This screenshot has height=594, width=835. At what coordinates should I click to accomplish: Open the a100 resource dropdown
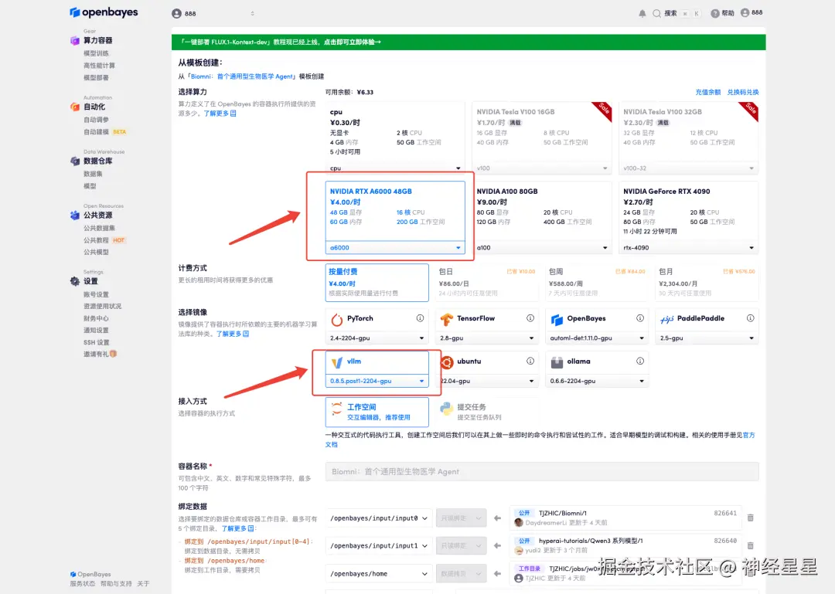pos(541,247)
